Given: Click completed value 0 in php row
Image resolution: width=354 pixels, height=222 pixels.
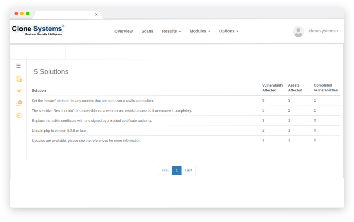Looking at the screenshot, I should tap(315, 130).
